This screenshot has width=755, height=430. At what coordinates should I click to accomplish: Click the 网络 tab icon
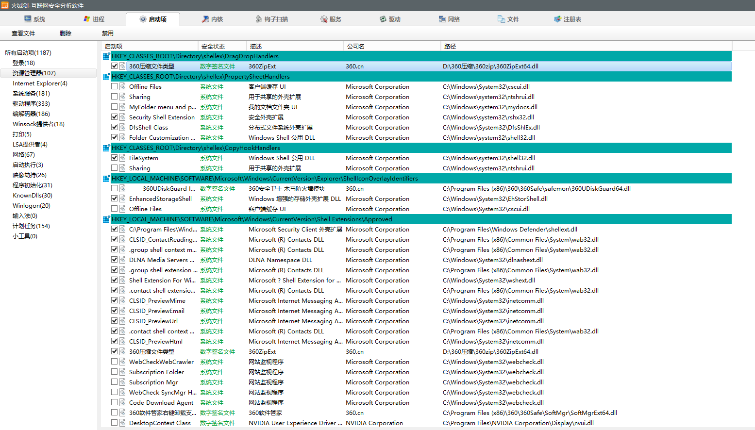click(442, 19)
